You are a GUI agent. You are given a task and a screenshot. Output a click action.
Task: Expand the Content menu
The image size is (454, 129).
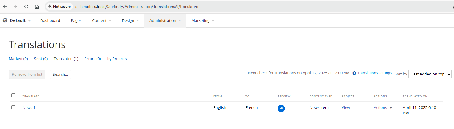click(x=102, y=20)
